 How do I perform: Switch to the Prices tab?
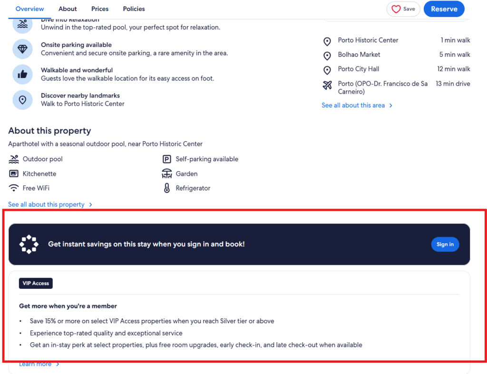point(100,9)
